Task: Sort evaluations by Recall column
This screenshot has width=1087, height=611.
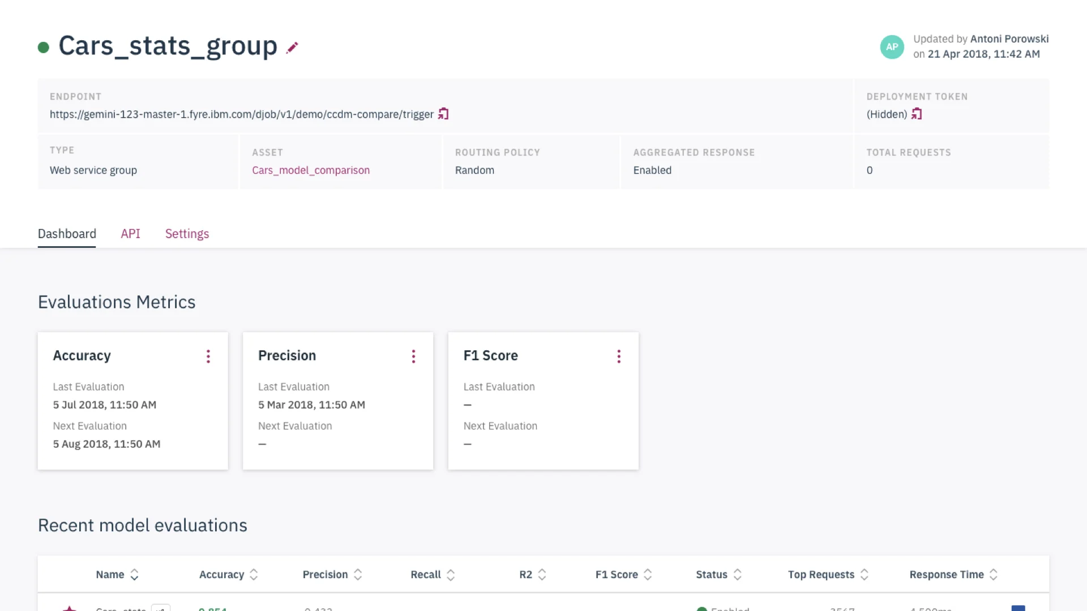Action: pos(451,575)
